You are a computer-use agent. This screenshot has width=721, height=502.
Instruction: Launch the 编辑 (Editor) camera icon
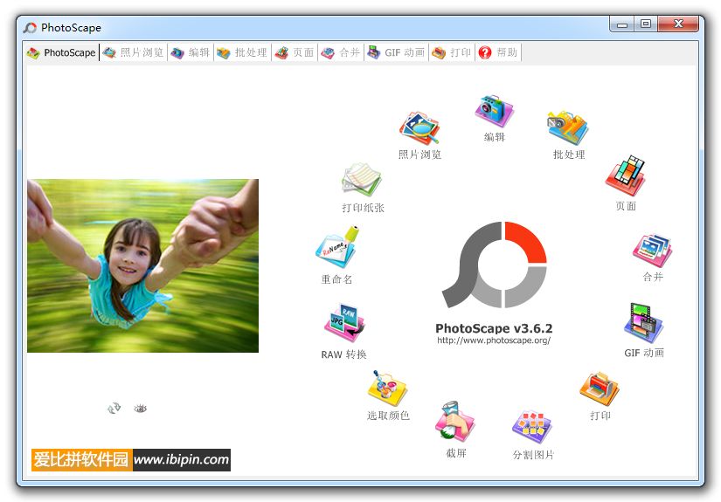pos(495,112)
